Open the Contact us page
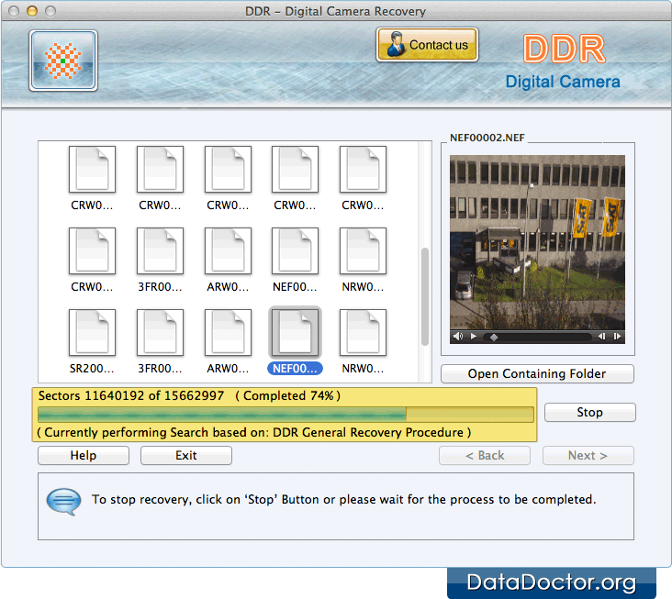 pyautogui.click(x=427, y=45)
